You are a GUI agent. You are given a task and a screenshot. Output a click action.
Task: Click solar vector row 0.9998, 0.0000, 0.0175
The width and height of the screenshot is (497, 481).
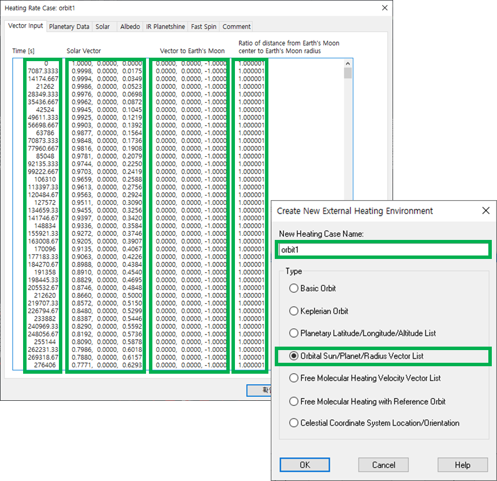tap(107, 71)
